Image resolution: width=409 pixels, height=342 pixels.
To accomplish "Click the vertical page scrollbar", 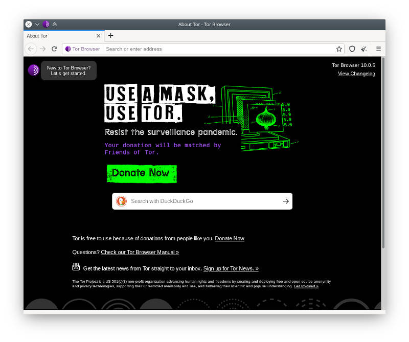I will [x=383, y=153].
